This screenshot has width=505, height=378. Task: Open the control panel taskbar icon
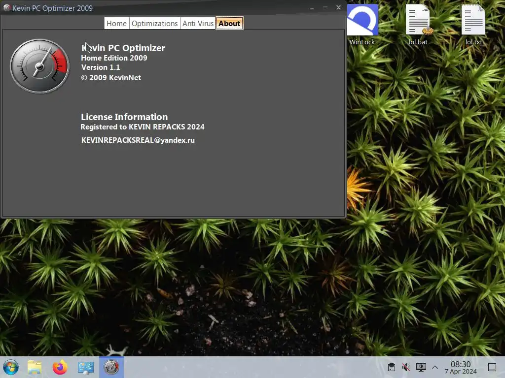tap(86, 367)
